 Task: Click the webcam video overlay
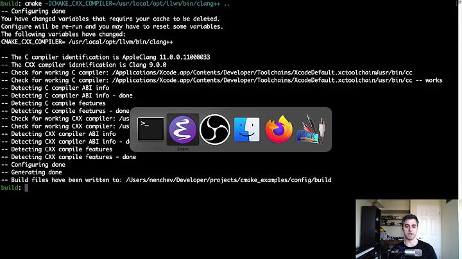[x=408, y=228]
